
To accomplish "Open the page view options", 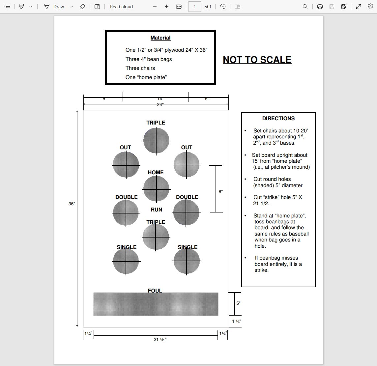I will [238, 7].
